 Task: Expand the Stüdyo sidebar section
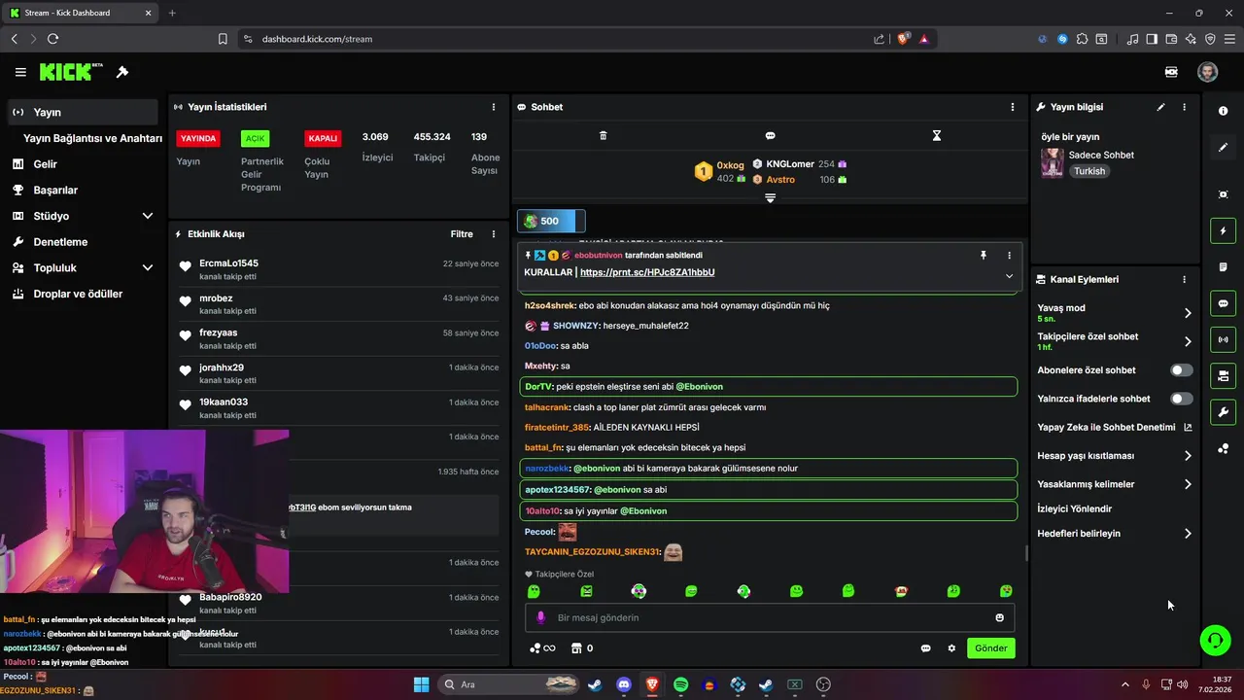[x=148, y=216]
